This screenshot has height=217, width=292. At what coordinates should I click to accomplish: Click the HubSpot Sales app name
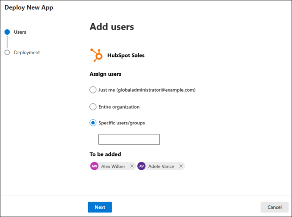pyautogui.click(x=126, y=55)
